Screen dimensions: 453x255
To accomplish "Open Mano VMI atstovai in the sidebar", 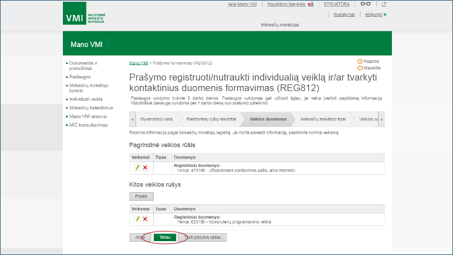I will (x=88, y=116).
